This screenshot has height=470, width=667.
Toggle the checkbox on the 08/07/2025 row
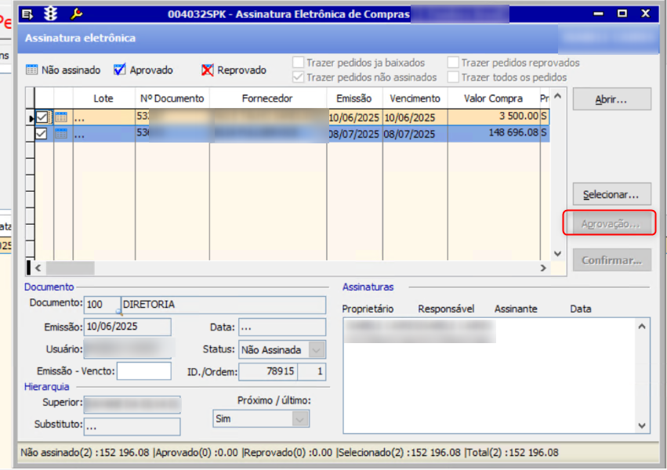(41, 134)
